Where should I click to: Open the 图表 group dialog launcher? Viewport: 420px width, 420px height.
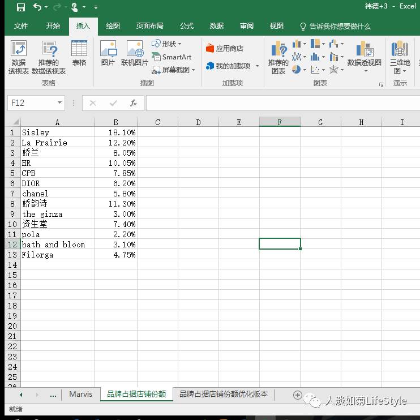(381, 85)
